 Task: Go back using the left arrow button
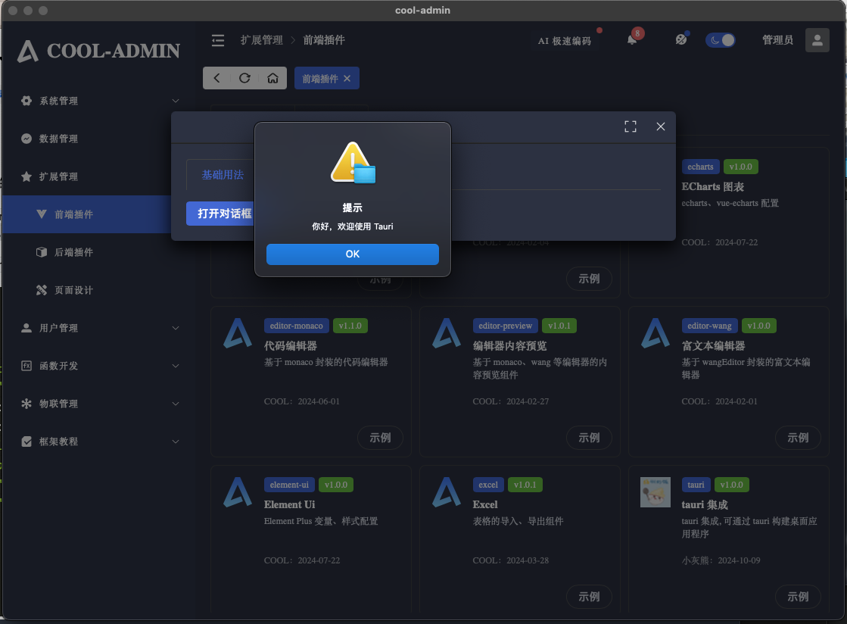click(x=217, y=78)
